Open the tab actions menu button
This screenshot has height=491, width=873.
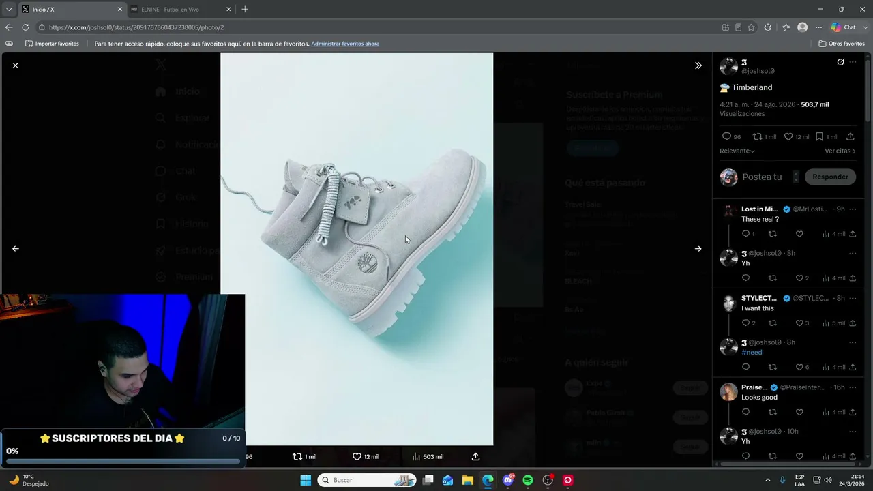coord(9,10)
